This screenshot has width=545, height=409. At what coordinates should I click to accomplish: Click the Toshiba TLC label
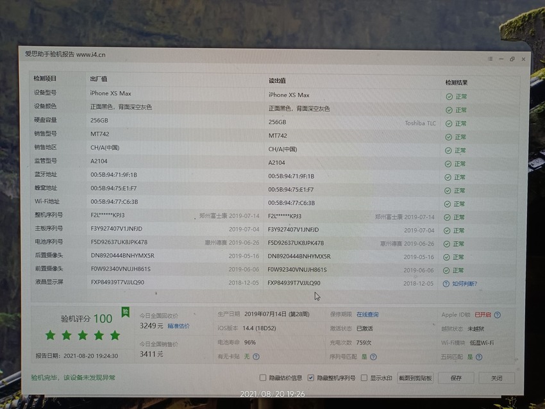pyautogui.click(x=420, y=123)
